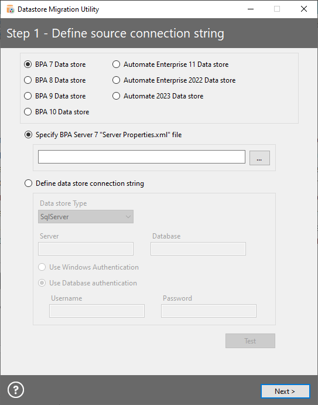
Task: Click the Datastore Migration Utility title icon
Action: coord(11,9)
